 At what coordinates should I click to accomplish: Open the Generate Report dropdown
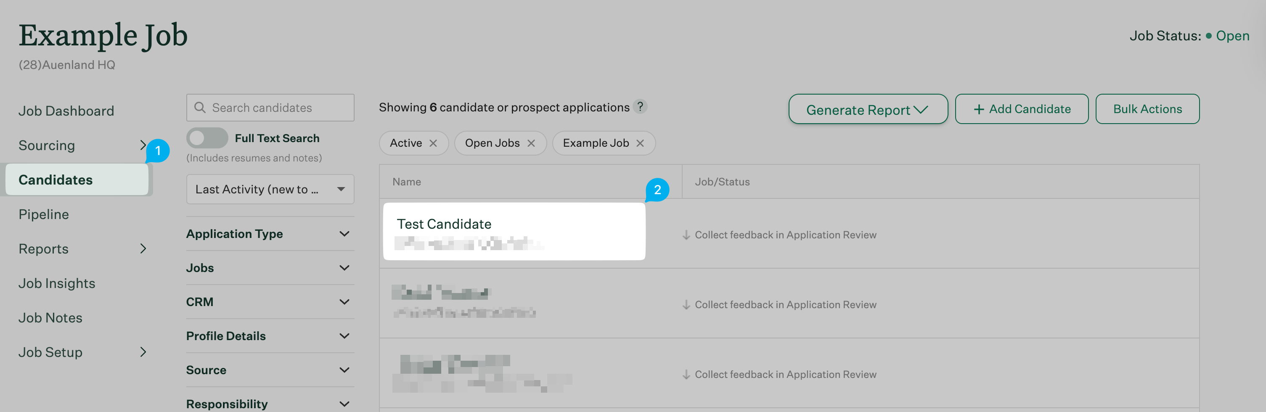pyautogui.click(x=867, y=109)
